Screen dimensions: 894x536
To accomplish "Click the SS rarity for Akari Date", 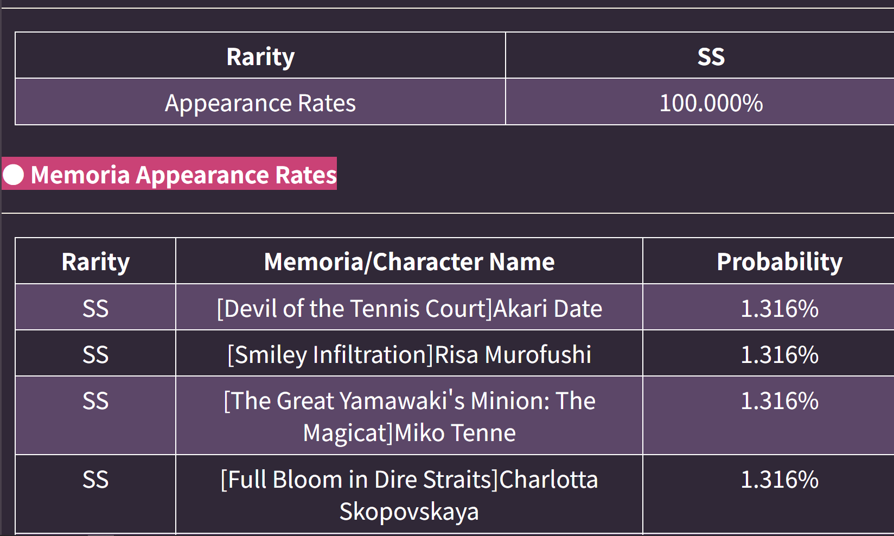I will click(95, 308).
